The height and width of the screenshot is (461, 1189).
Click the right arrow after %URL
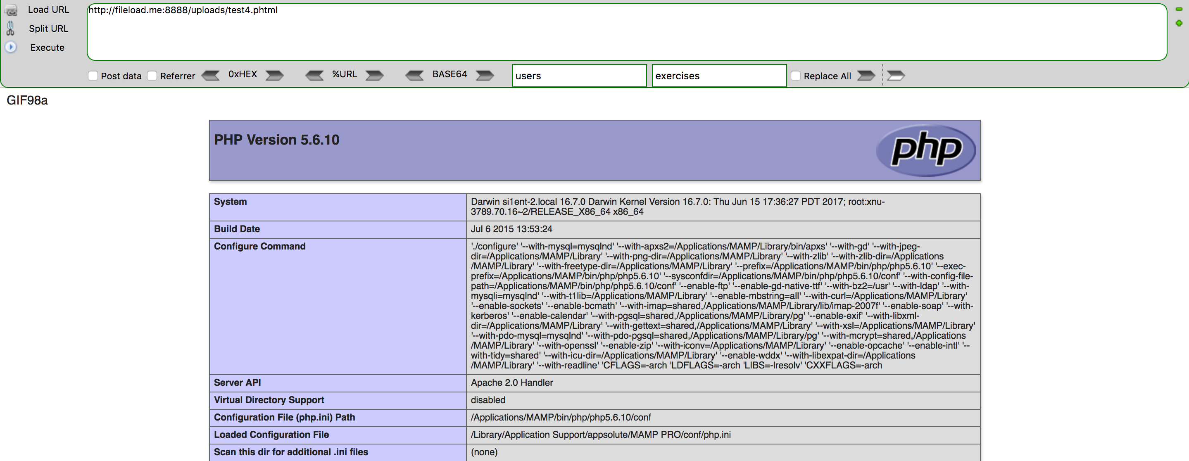tap(374, 75)
